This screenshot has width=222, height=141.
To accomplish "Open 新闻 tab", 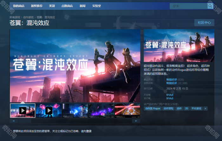I will (82, 6).
